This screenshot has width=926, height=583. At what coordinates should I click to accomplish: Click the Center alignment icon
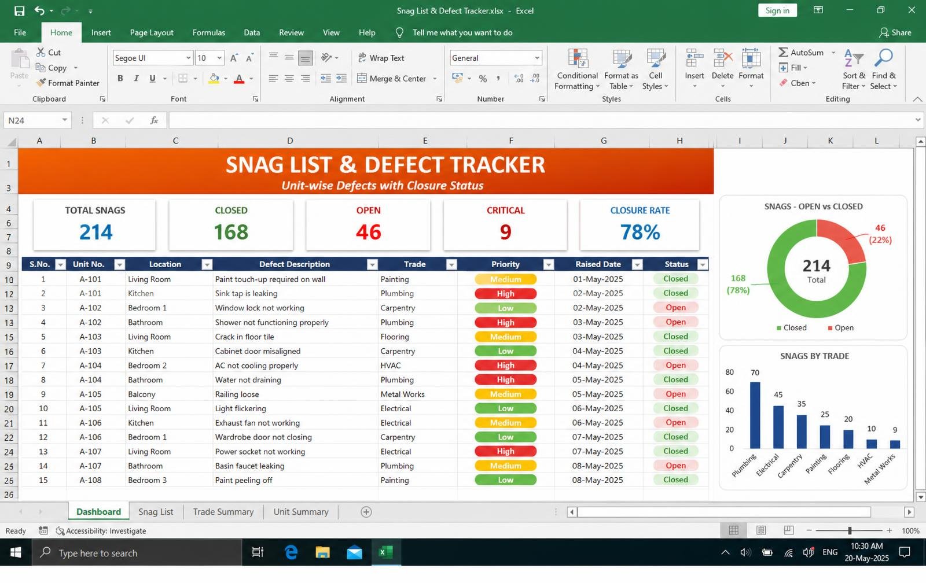pyautogui.click(x=289, y=79)
